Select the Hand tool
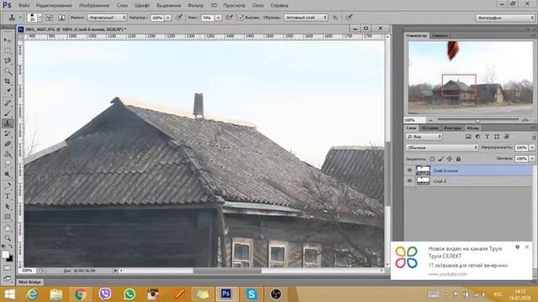 coord(8,228)
